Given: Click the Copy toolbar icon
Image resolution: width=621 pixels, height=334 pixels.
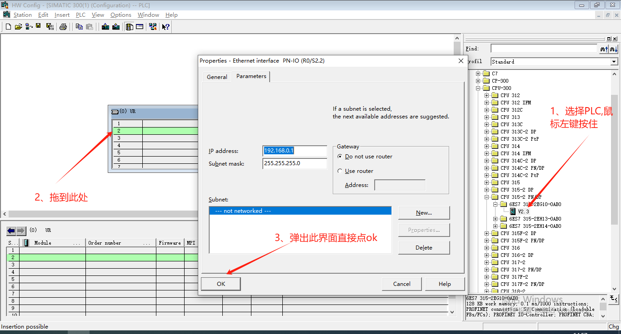Looking at the screenshot, I should [x=79, y=27].
